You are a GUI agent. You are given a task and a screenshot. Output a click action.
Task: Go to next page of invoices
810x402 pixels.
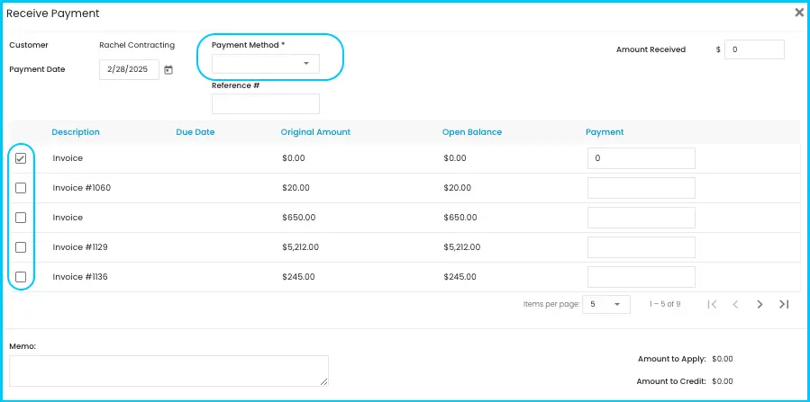pyautogui.click(x=760, y=304)
